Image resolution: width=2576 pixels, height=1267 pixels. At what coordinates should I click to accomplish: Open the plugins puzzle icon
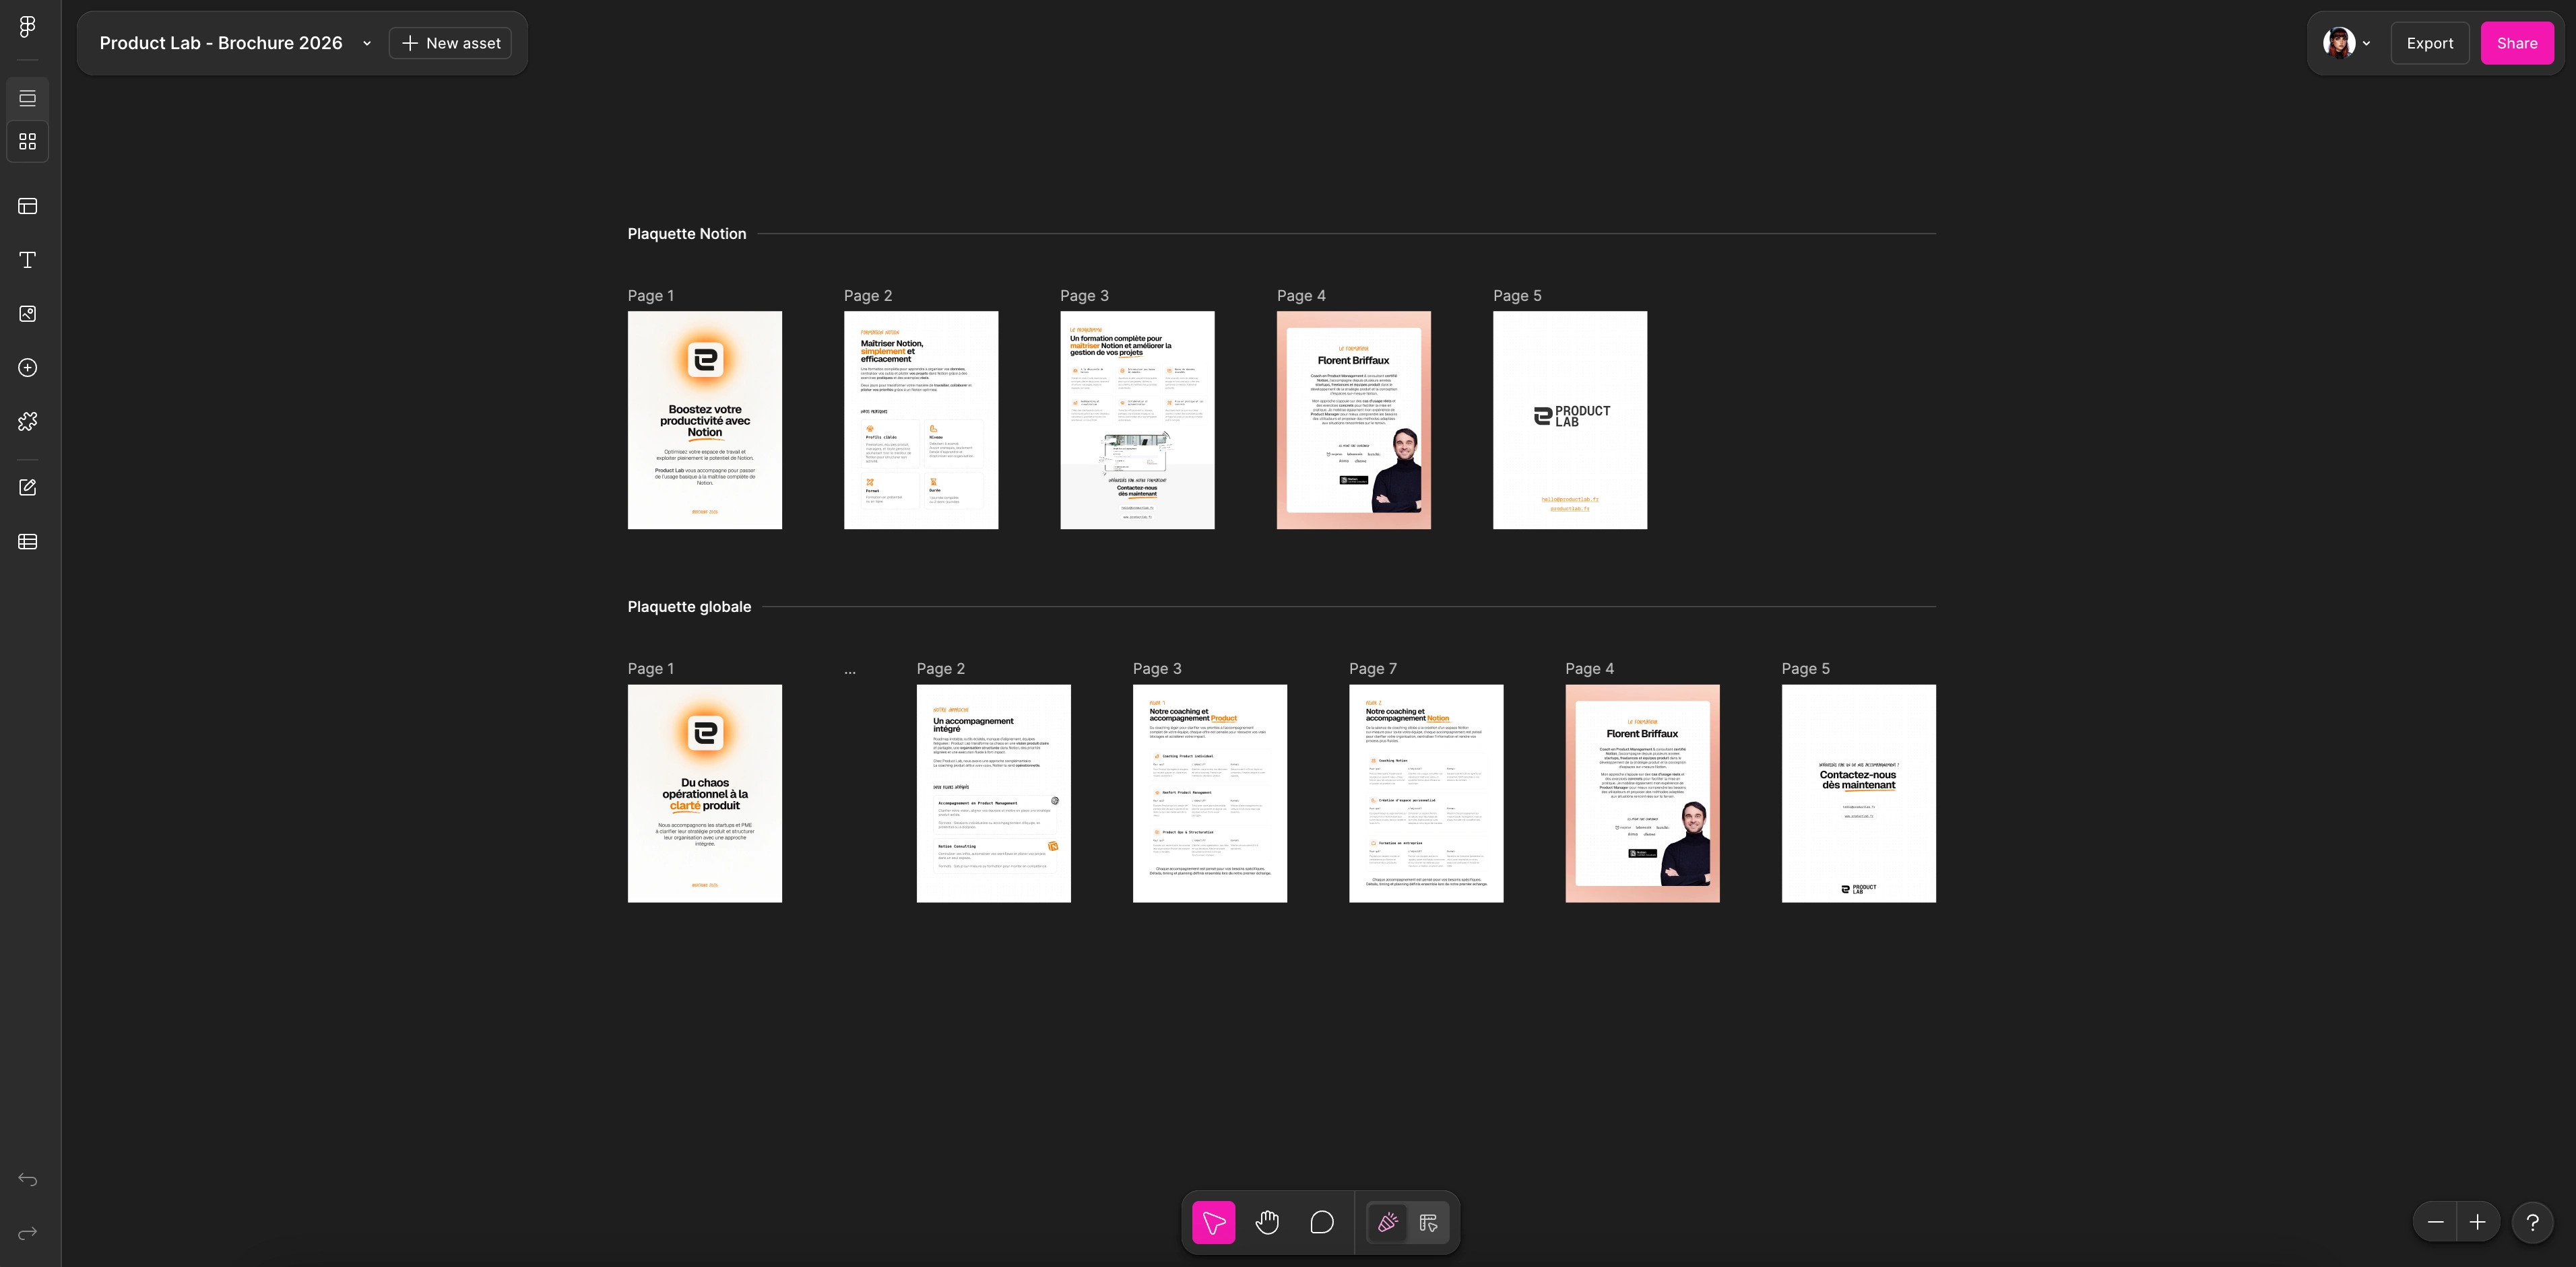[28, 421]
